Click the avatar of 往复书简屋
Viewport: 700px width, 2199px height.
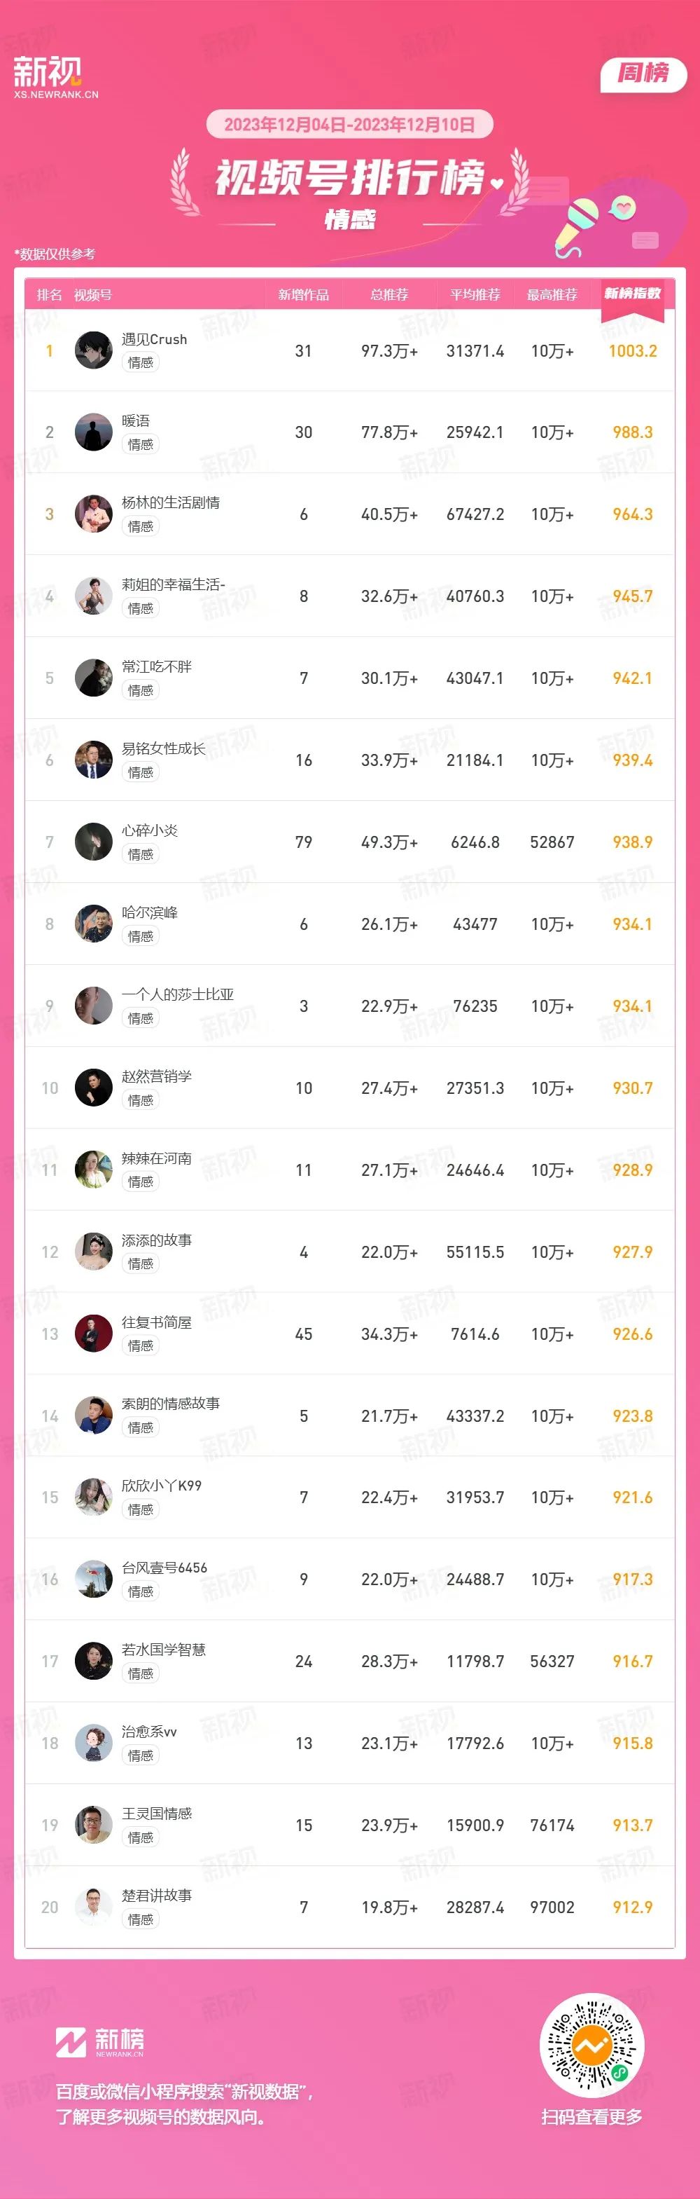(x=94, y=1334)
